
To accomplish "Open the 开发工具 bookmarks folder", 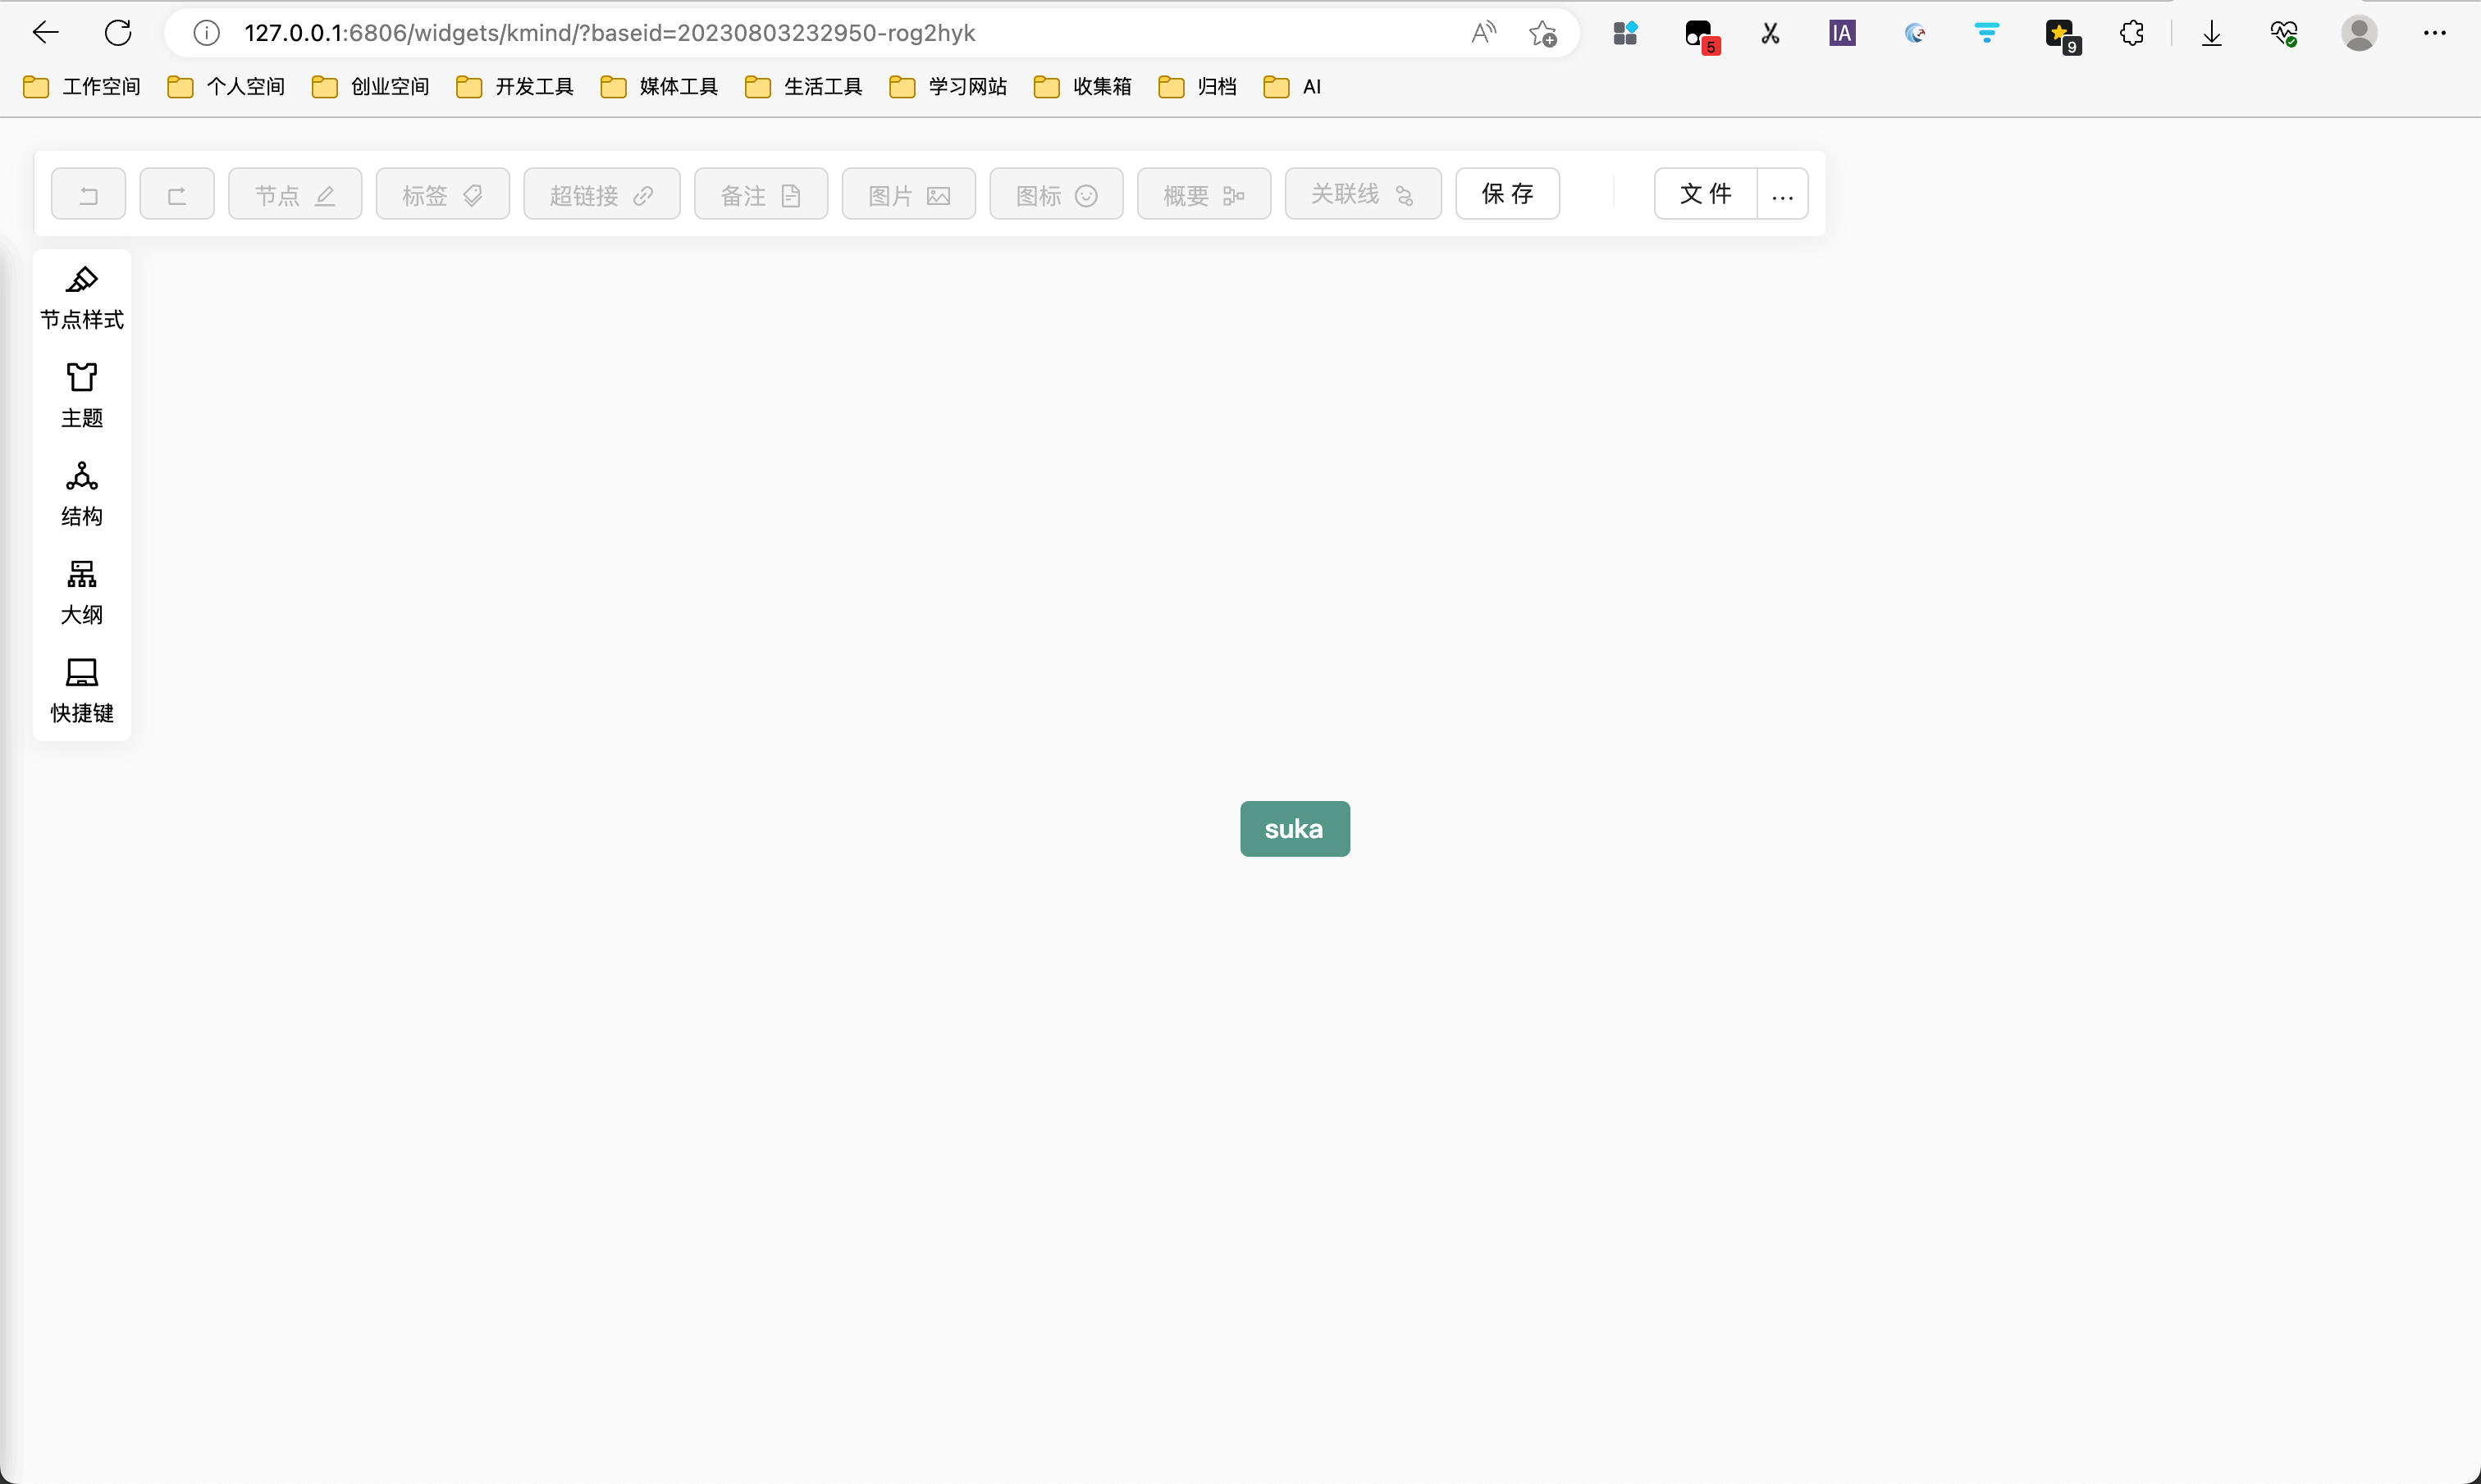I will pyautogui.click(x=515, y=86).
